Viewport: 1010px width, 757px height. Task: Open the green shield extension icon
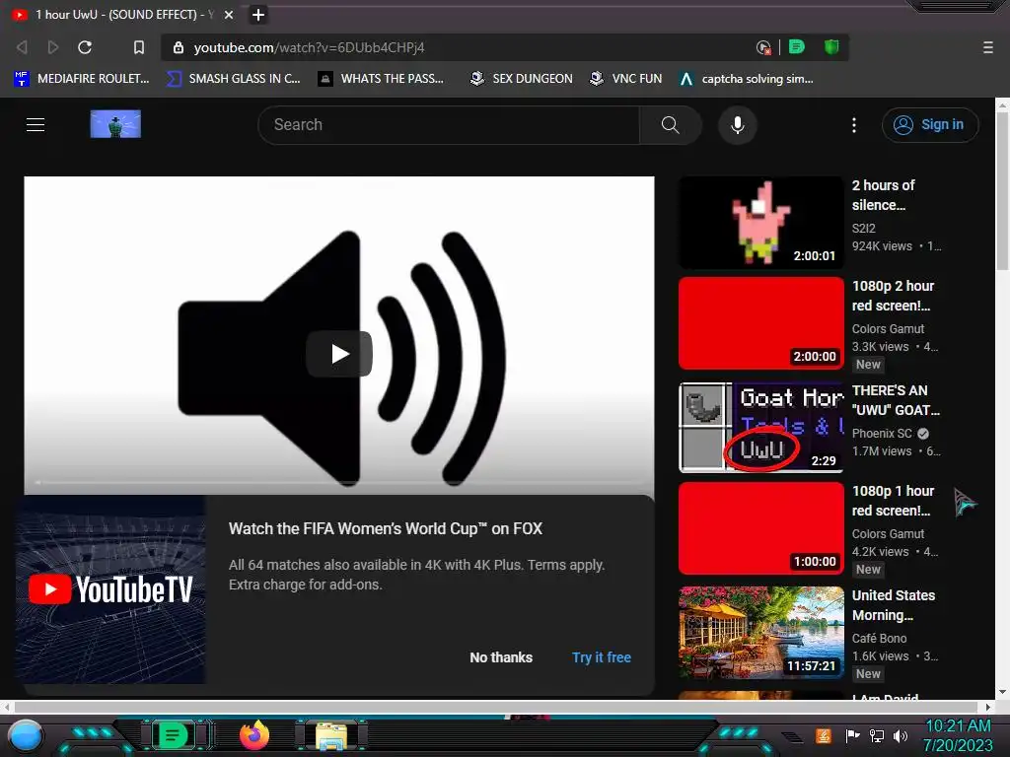(831, 47)
